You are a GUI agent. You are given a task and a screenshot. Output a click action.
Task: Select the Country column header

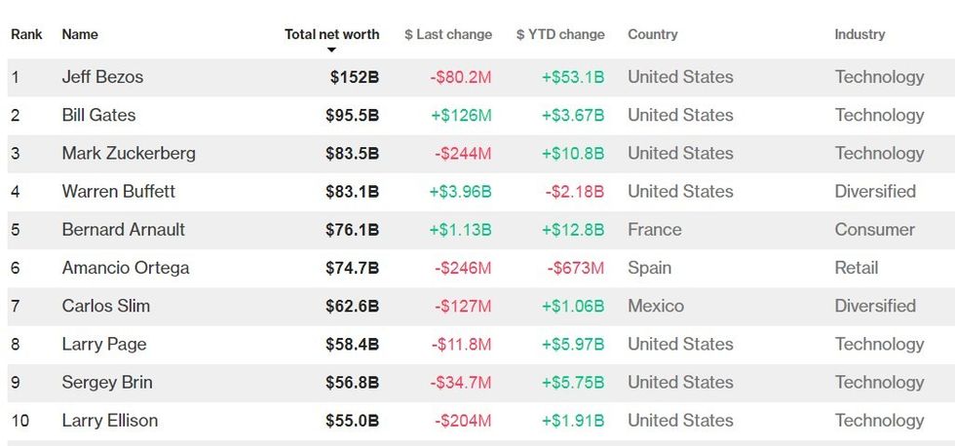652,34
